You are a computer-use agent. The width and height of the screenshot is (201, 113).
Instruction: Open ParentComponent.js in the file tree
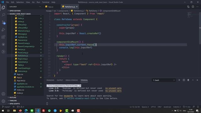coord(26,46)
